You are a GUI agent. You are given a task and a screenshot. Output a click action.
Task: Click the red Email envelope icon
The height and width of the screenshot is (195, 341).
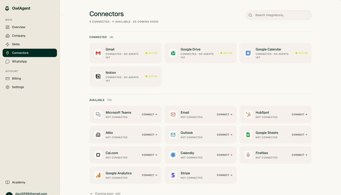173,114
